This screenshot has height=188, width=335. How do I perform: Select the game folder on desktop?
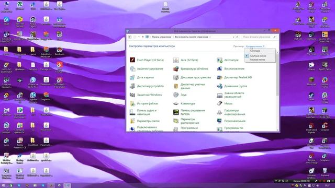click(x=32, y=51)
